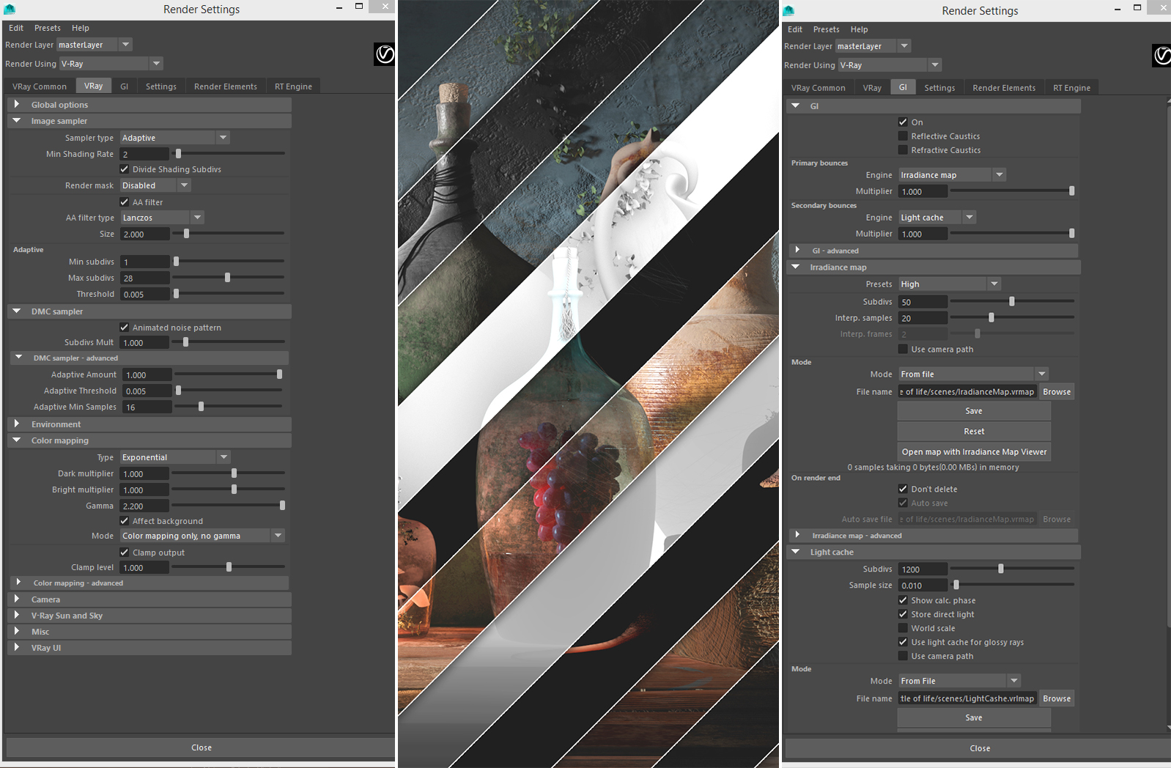Click Close button in left Render Settings window
The height and width of the screenshot is (768, 1171).
click(201, 747)
